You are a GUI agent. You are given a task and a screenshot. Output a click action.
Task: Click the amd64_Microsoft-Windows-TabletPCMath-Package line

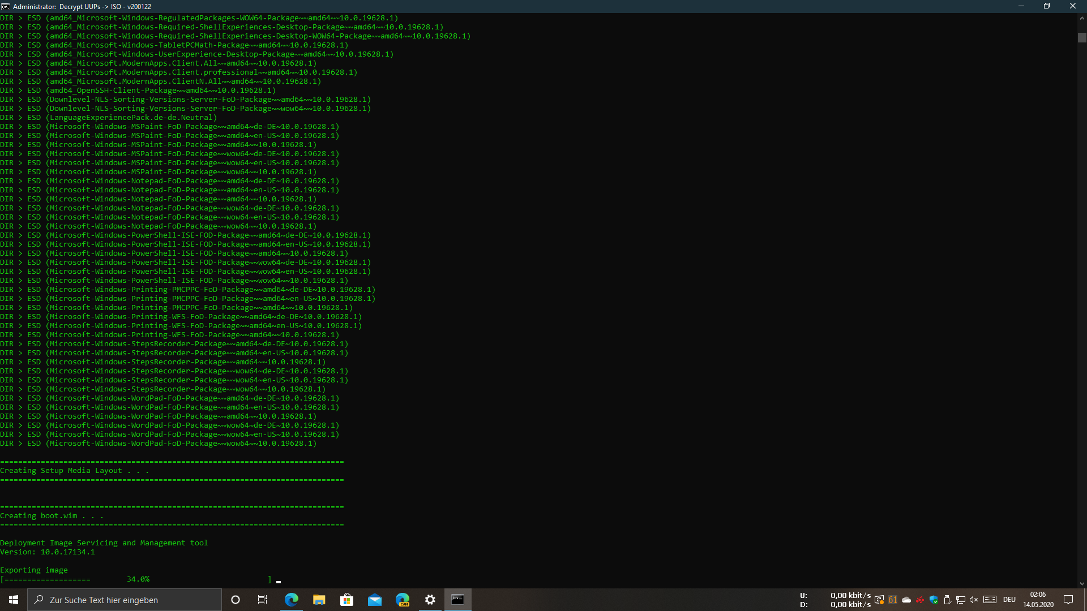(x=174, y=45)
